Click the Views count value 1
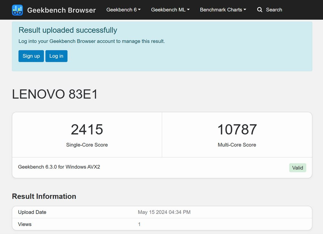Viewport: 323px width, 234px height. coord(139,224)
